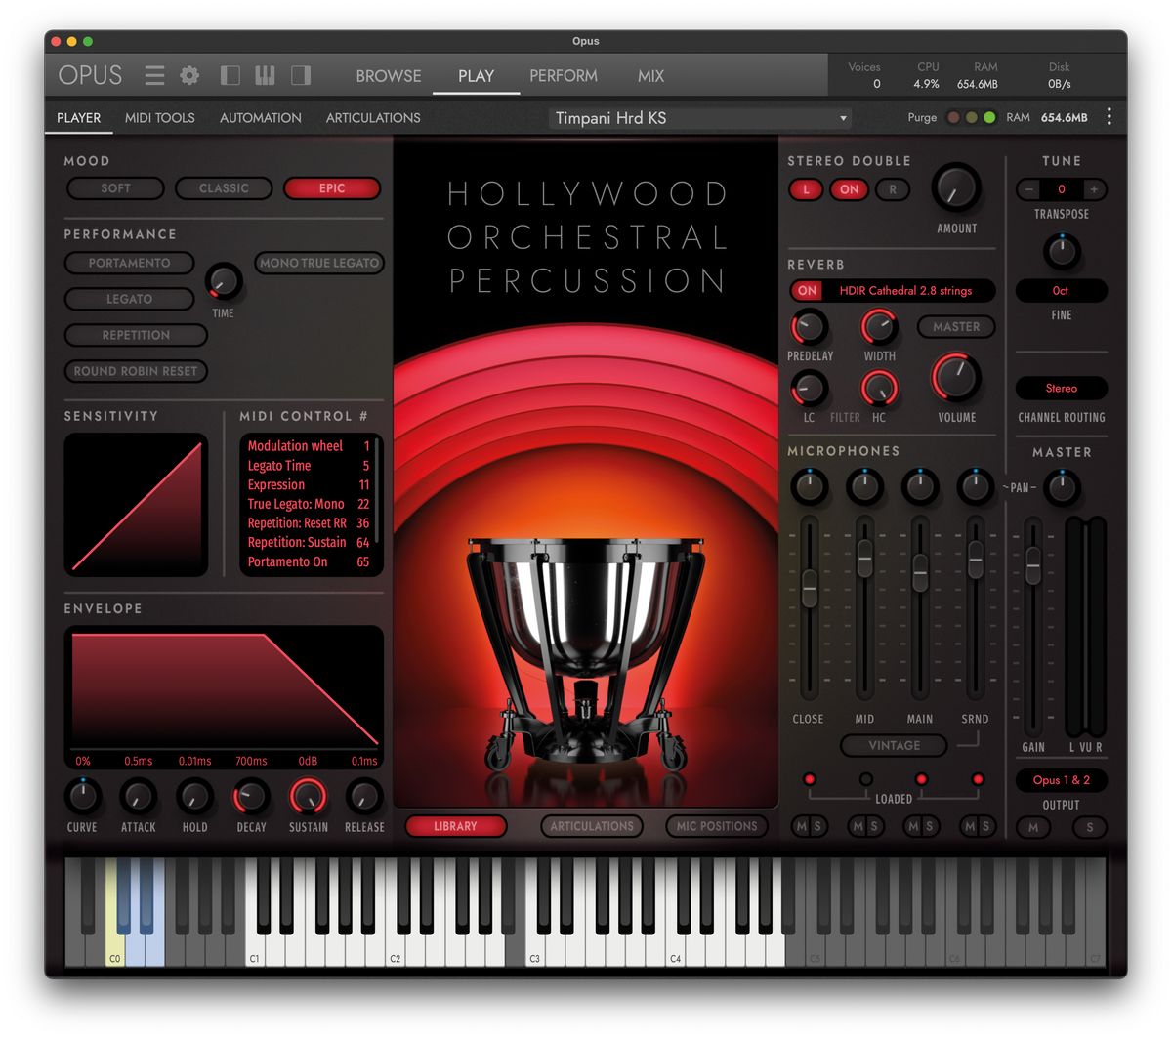Open the settings gear in the top toolbar
Image resolution: width=1172 pixels, height=1038 pixels.
189,74
